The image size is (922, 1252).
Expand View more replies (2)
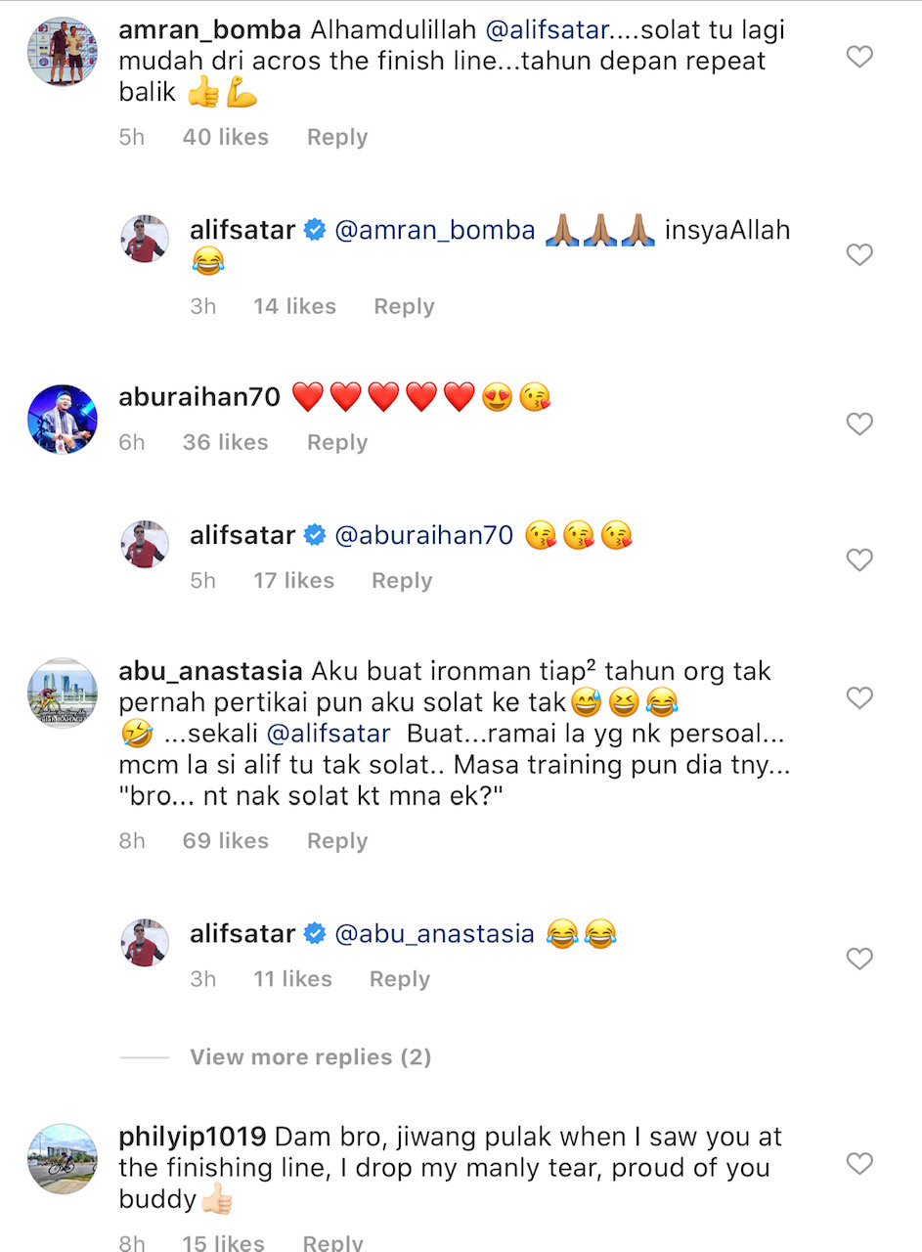point(310,1057)
